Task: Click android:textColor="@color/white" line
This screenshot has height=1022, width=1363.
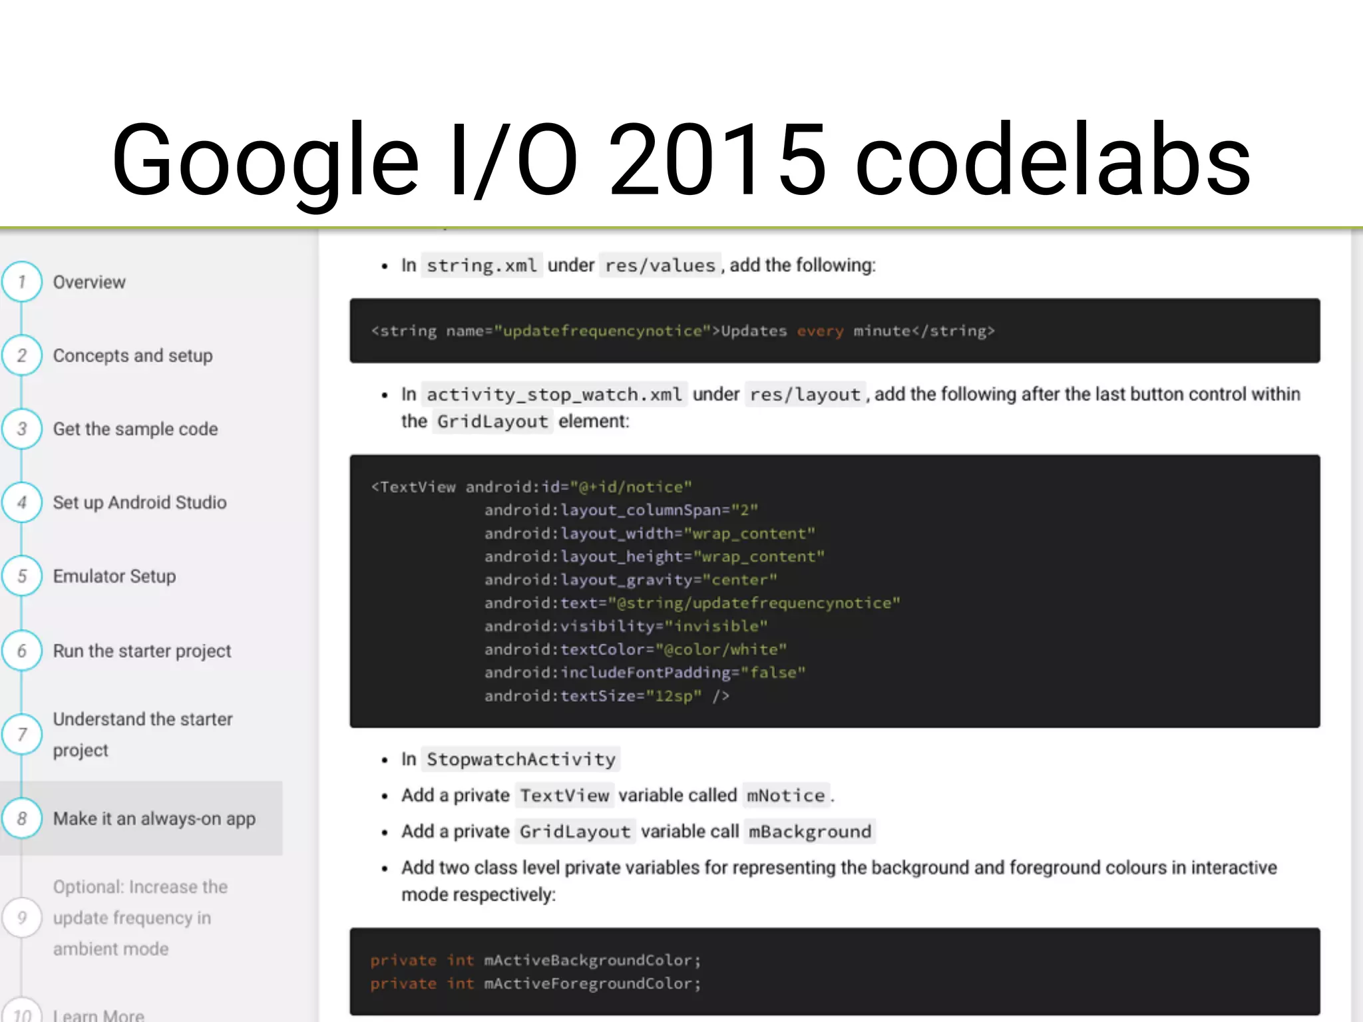Action: (x=636, y=649)
